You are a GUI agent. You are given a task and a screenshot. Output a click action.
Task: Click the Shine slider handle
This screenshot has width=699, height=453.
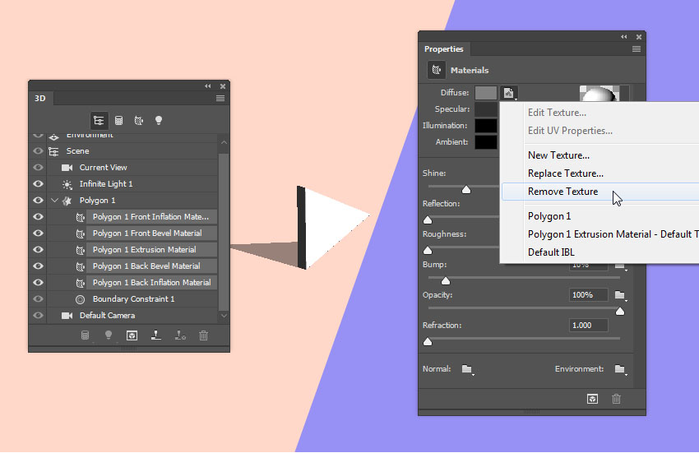466,190
